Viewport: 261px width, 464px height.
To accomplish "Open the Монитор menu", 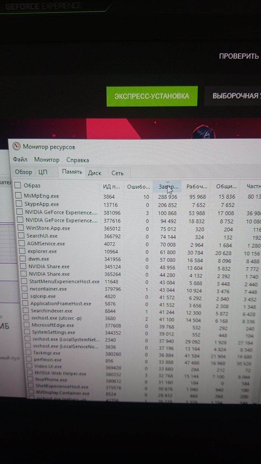I will click(47, 160).
